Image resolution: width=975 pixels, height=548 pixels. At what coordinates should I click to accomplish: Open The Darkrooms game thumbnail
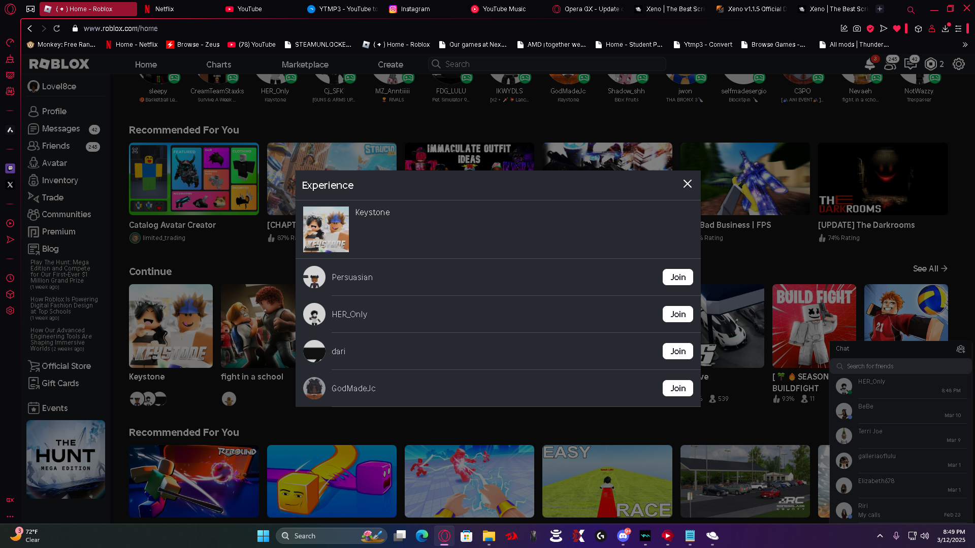tap(883, 179)
